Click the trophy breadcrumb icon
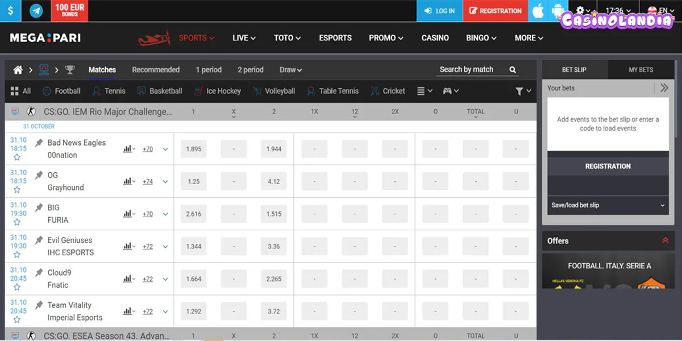The image size is (682, 341). (70, 70)
